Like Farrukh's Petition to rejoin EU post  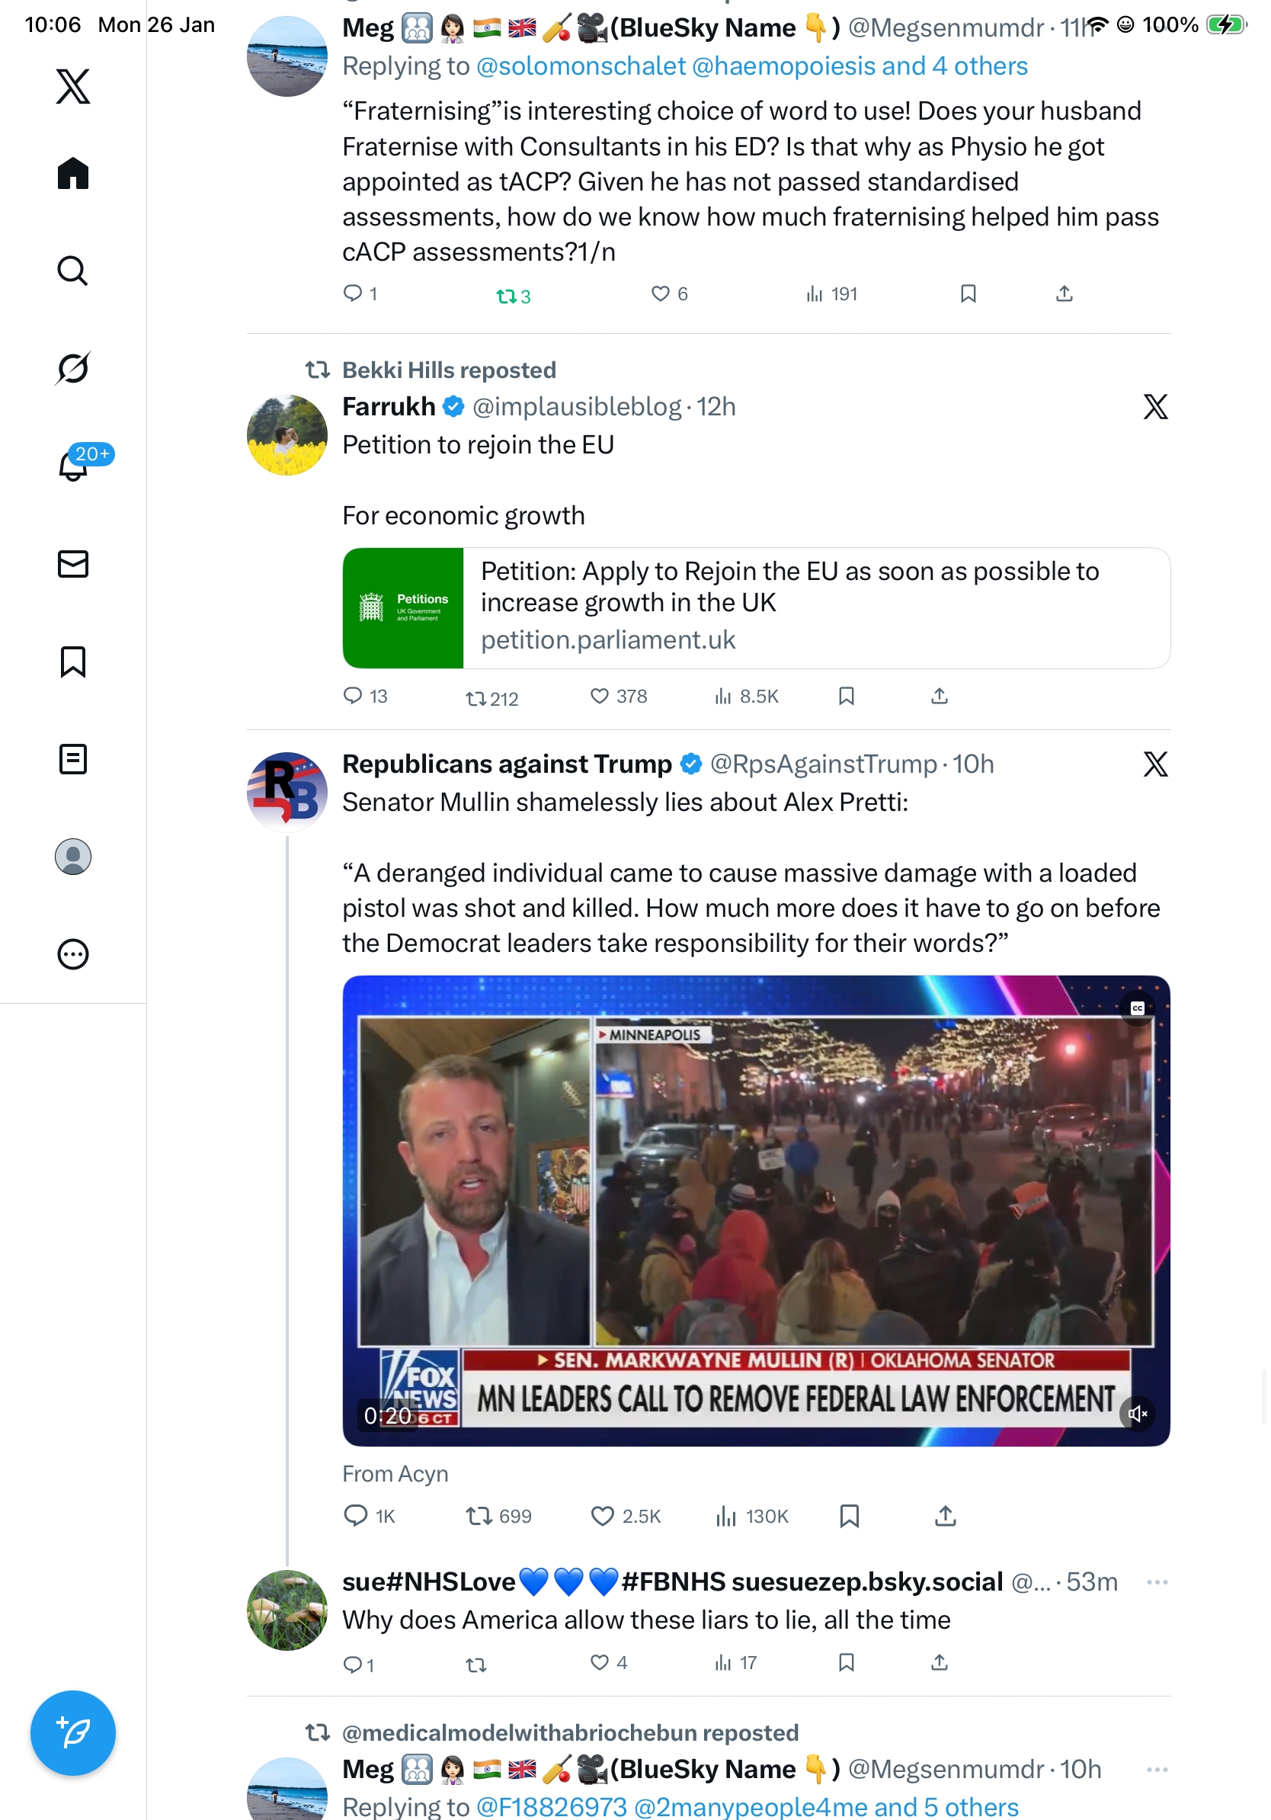pos(600,696)
